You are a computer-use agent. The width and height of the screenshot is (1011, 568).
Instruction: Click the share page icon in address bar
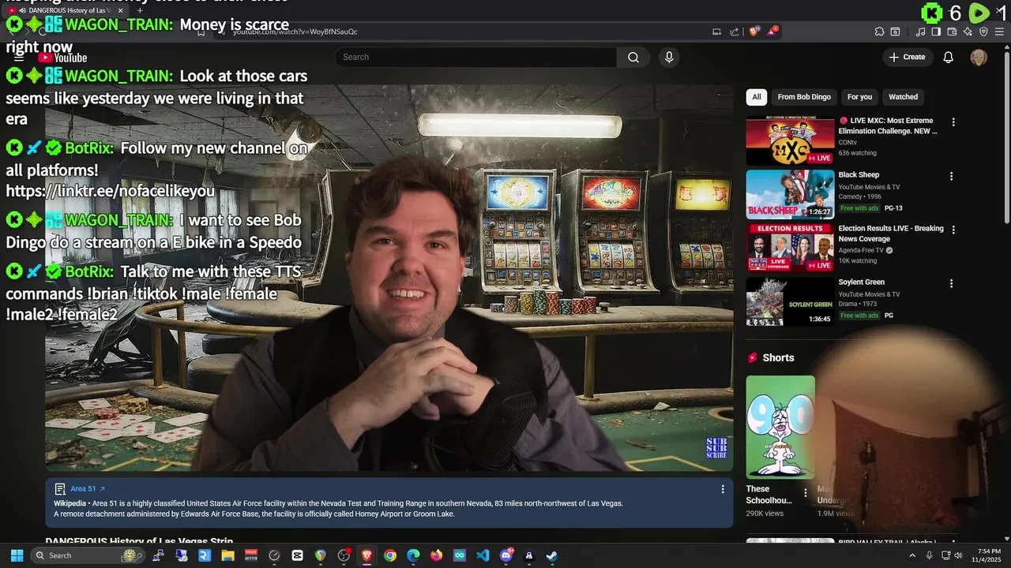[735, 32]
